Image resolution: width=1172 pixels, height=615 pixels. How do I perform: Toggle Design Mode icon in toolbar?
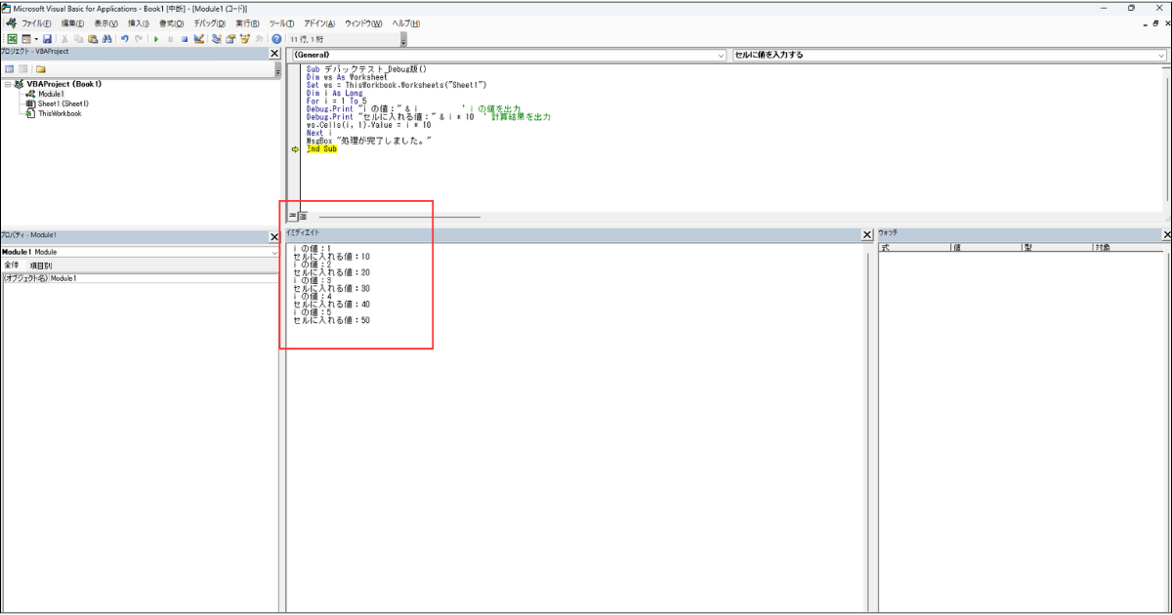(198, 39)
